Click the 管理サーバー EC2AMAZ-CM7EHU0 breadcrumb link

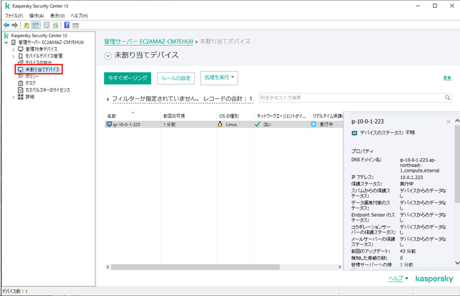[x=148, y=41]
